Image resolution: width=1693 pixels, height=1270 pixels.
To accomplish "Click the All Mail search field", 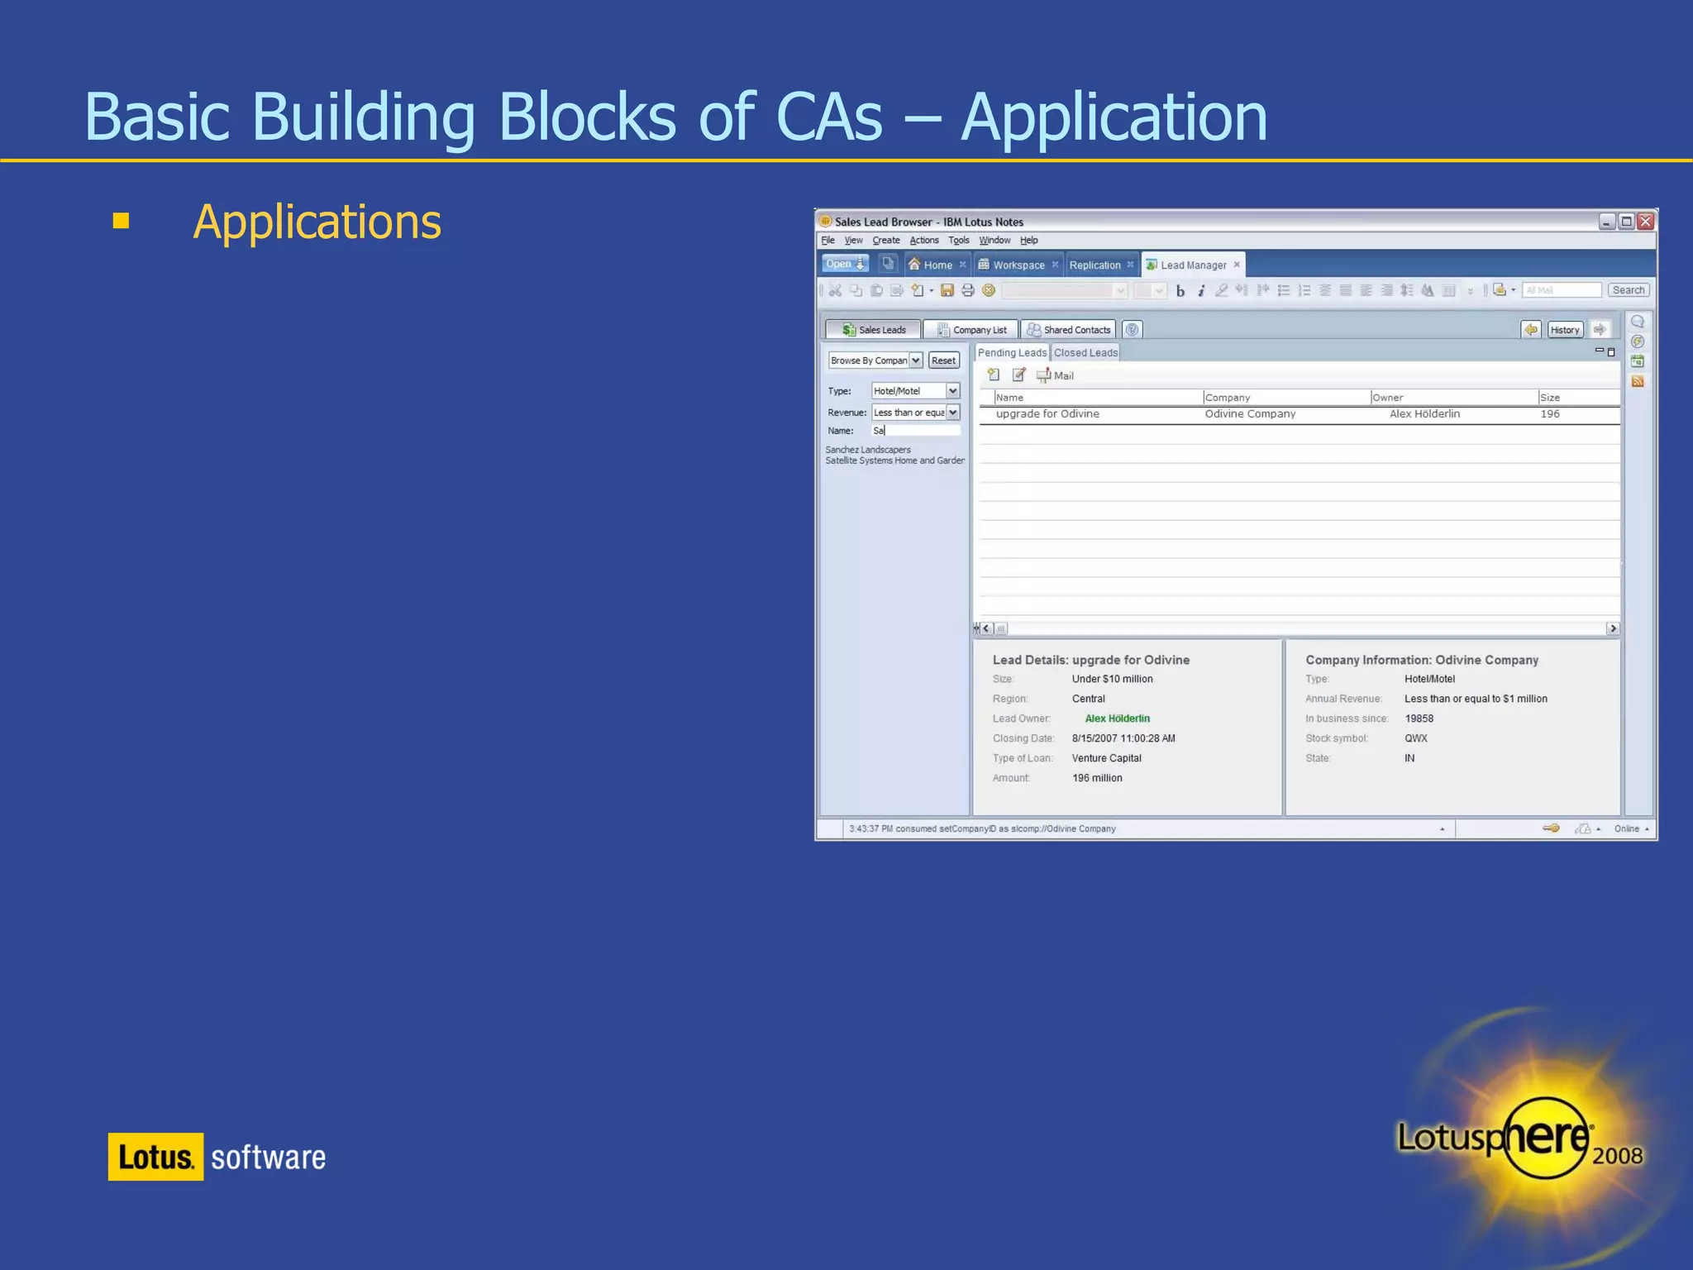I will (x=1562, y=290).
